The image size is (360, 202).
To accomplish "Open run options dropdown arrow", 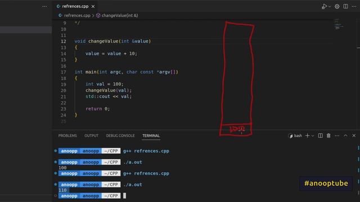I will pos(330,7).
